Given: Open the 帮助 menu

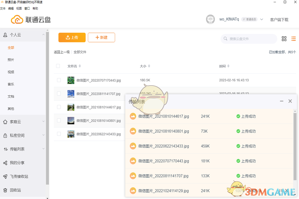Looking at the screenshot, I should (x=35, y=8).
